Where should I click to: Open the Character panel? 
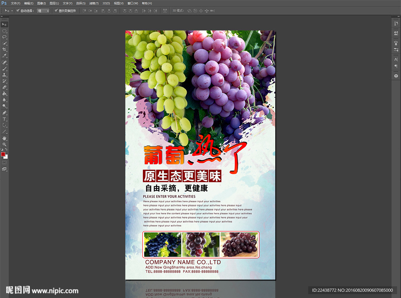[396, 59]
